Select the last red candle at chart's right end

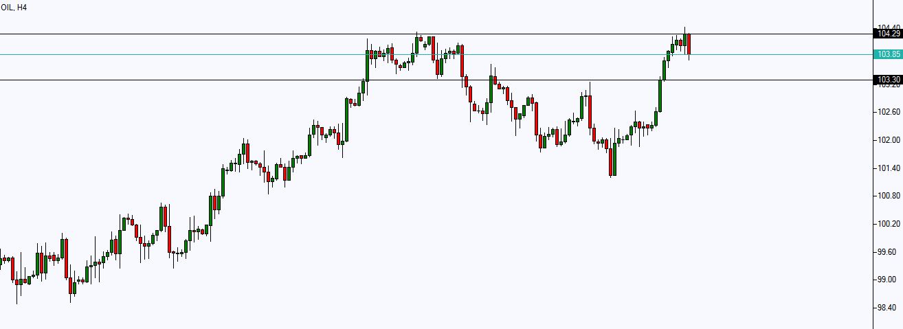coord(689,44)
